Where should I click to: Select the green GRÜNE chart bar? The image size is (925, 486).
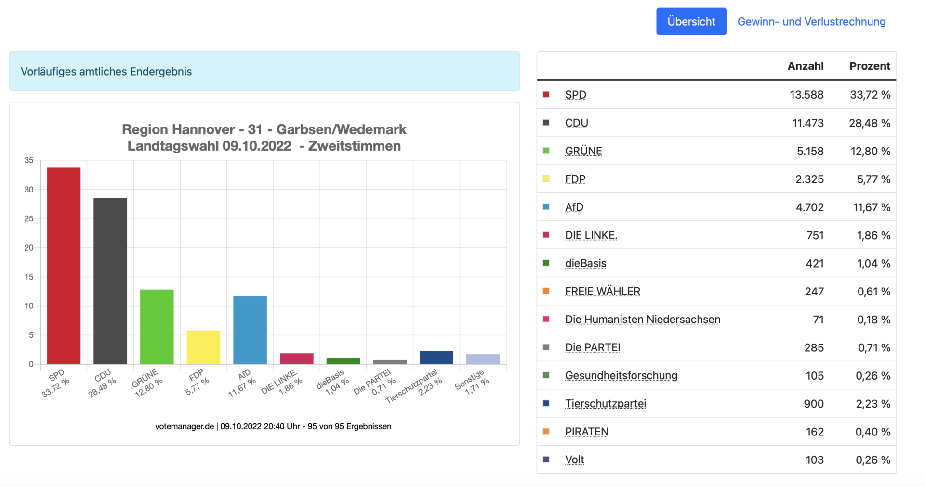click(157, 327)
